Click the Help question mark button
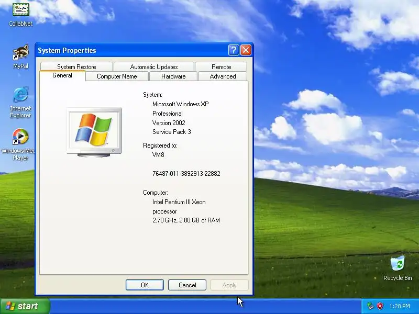 pos(234,50)
